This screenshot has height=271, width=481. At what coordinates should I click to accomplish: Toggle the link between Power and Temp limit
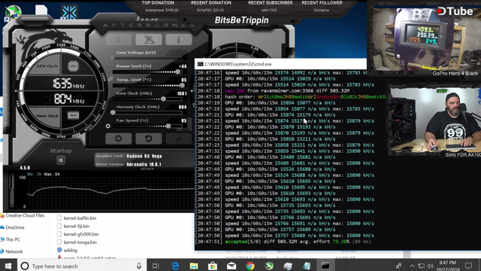click(x=110, y=79)
